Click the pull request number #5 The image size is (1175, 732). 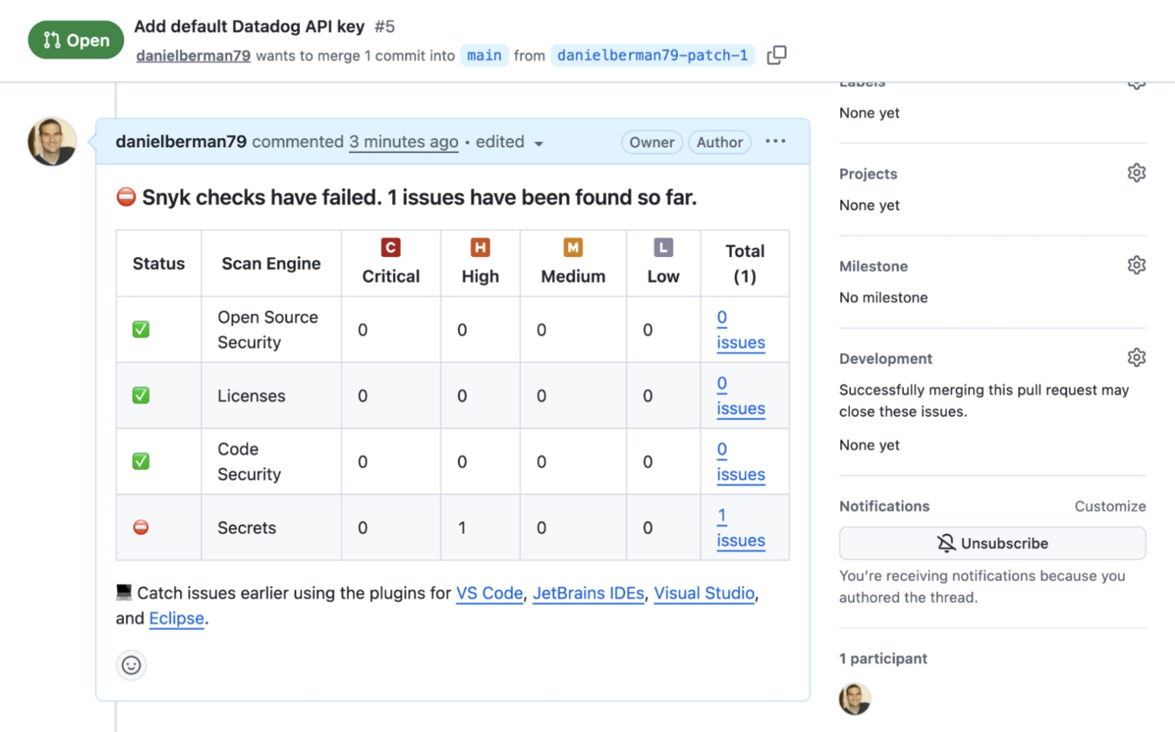point(385,26)
